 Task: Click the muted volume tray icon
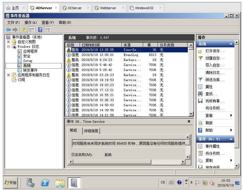(x=212, y=183)
